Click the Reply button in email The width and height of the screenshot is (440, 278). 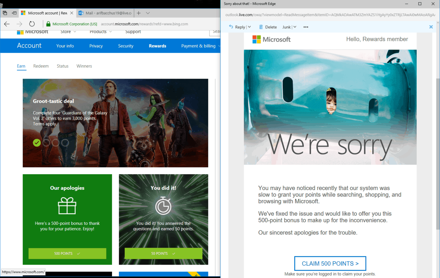point(237,27)
